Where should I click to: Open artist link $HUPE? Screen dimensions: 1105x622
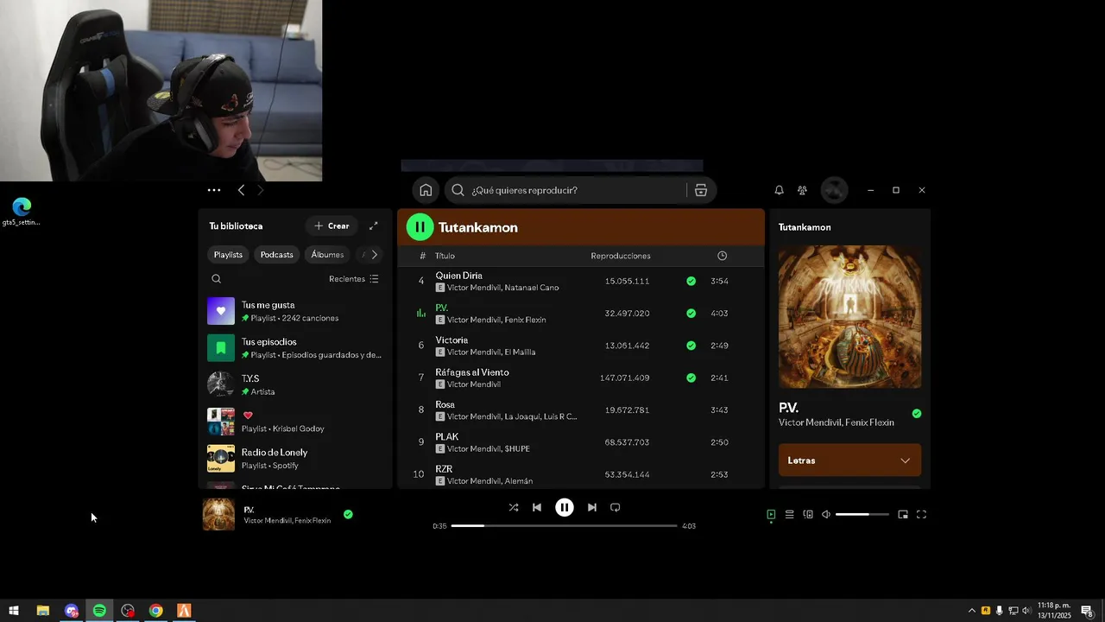[x=517, y=449]
